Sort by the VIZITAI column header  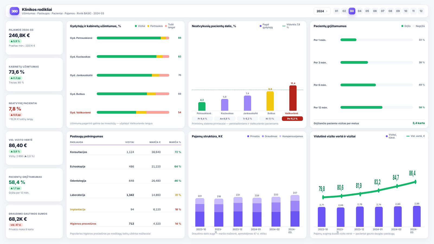[130, 142]
